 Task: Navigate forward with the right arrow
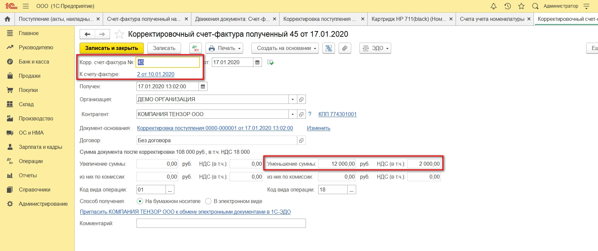(x=102, y=34)
